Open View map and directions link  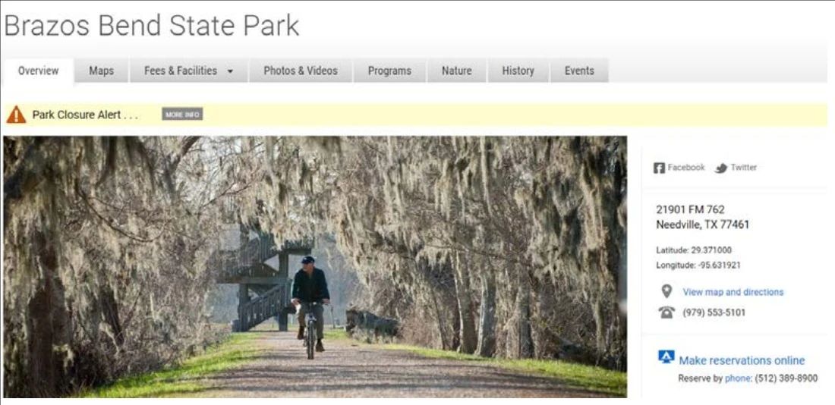point(733,292)
